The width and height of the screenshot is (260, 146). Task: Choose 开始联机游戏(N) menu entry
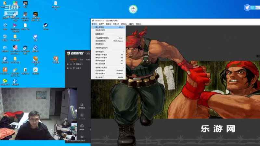point(108,48)
